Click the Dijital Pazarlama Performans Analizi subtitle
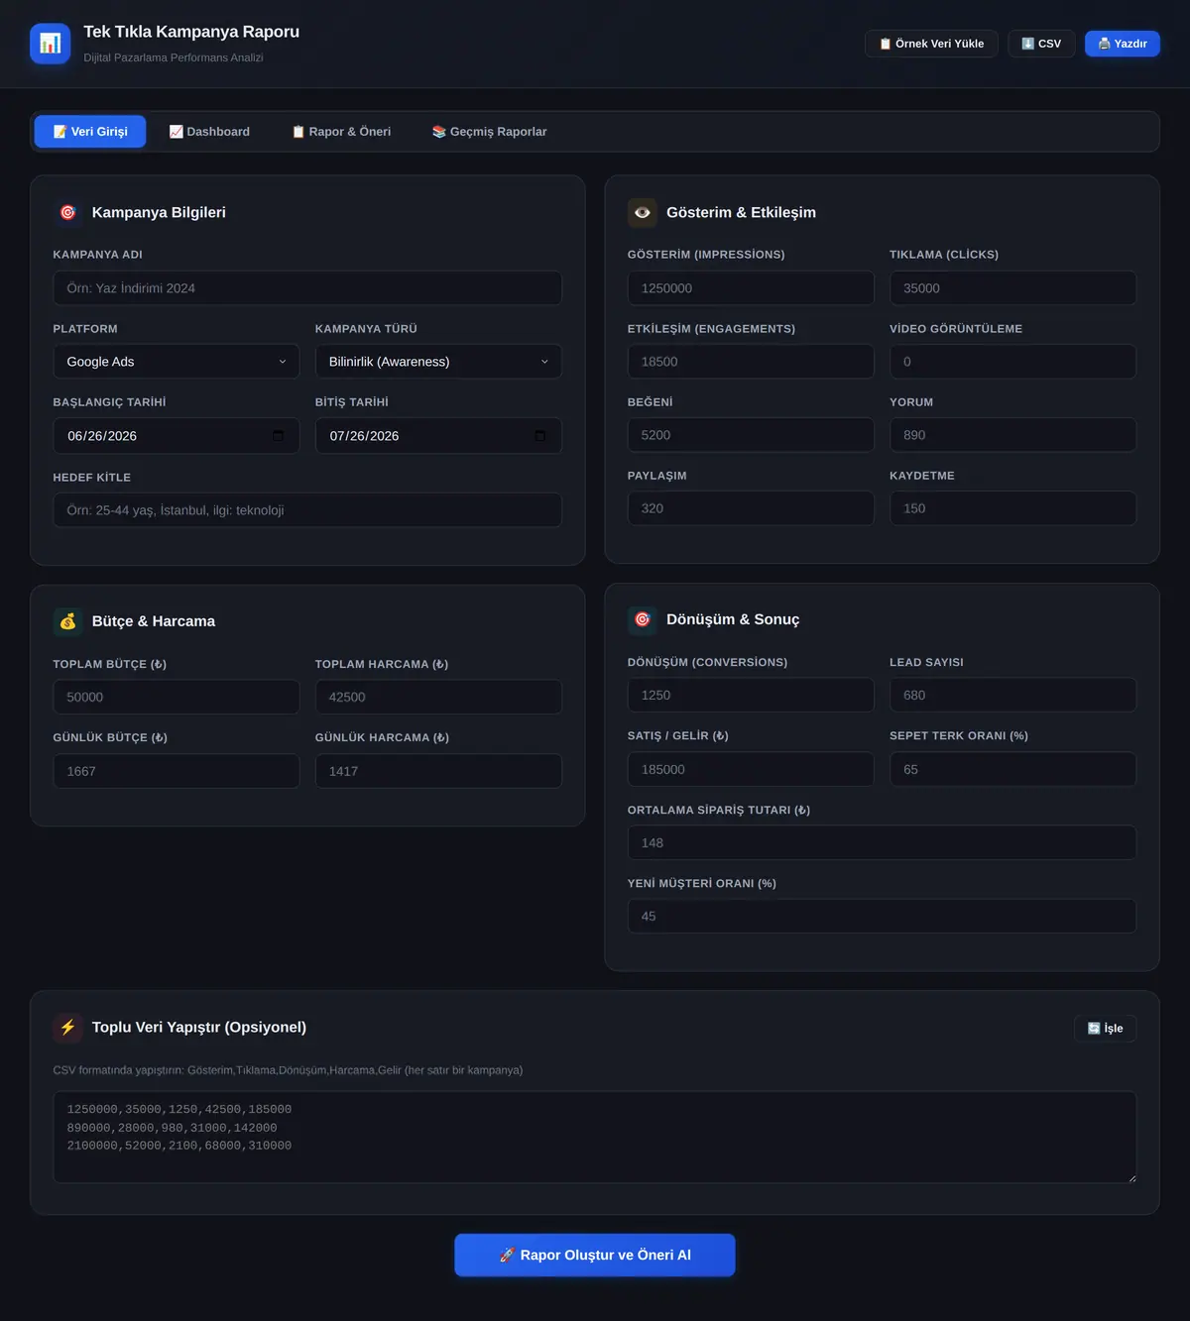 (x=174, y=57)
